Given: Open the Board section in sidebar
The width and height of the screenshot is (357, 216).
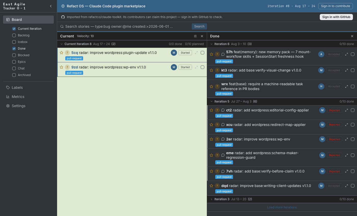Looking at the screenshot, I should (28, 20).
